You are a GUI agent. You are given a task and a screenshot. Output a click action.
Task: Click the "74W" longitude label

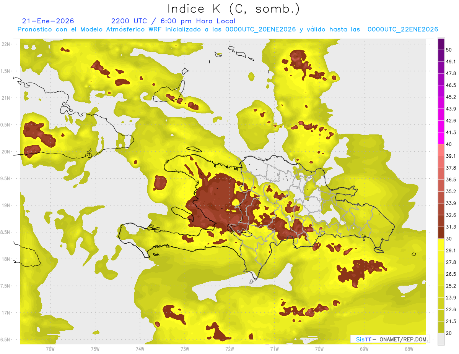[x=140, y=348]
